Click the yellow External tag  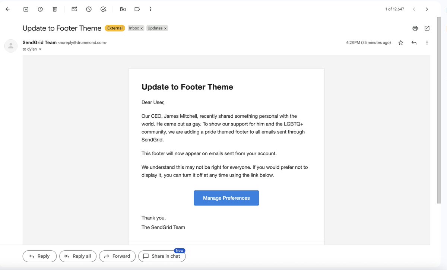[x=115, y=28]
